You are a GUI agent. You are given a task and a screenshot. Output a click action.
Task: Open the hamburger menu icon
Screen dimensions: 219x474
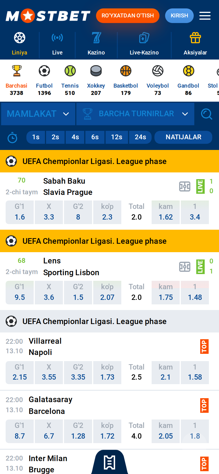pos(205,16)
